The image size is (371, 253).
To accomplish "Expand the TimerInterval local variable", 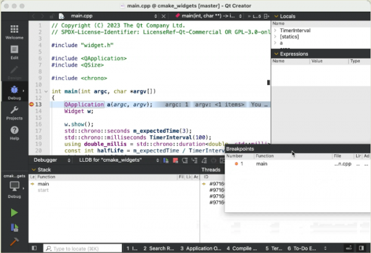I will point(276,30).
